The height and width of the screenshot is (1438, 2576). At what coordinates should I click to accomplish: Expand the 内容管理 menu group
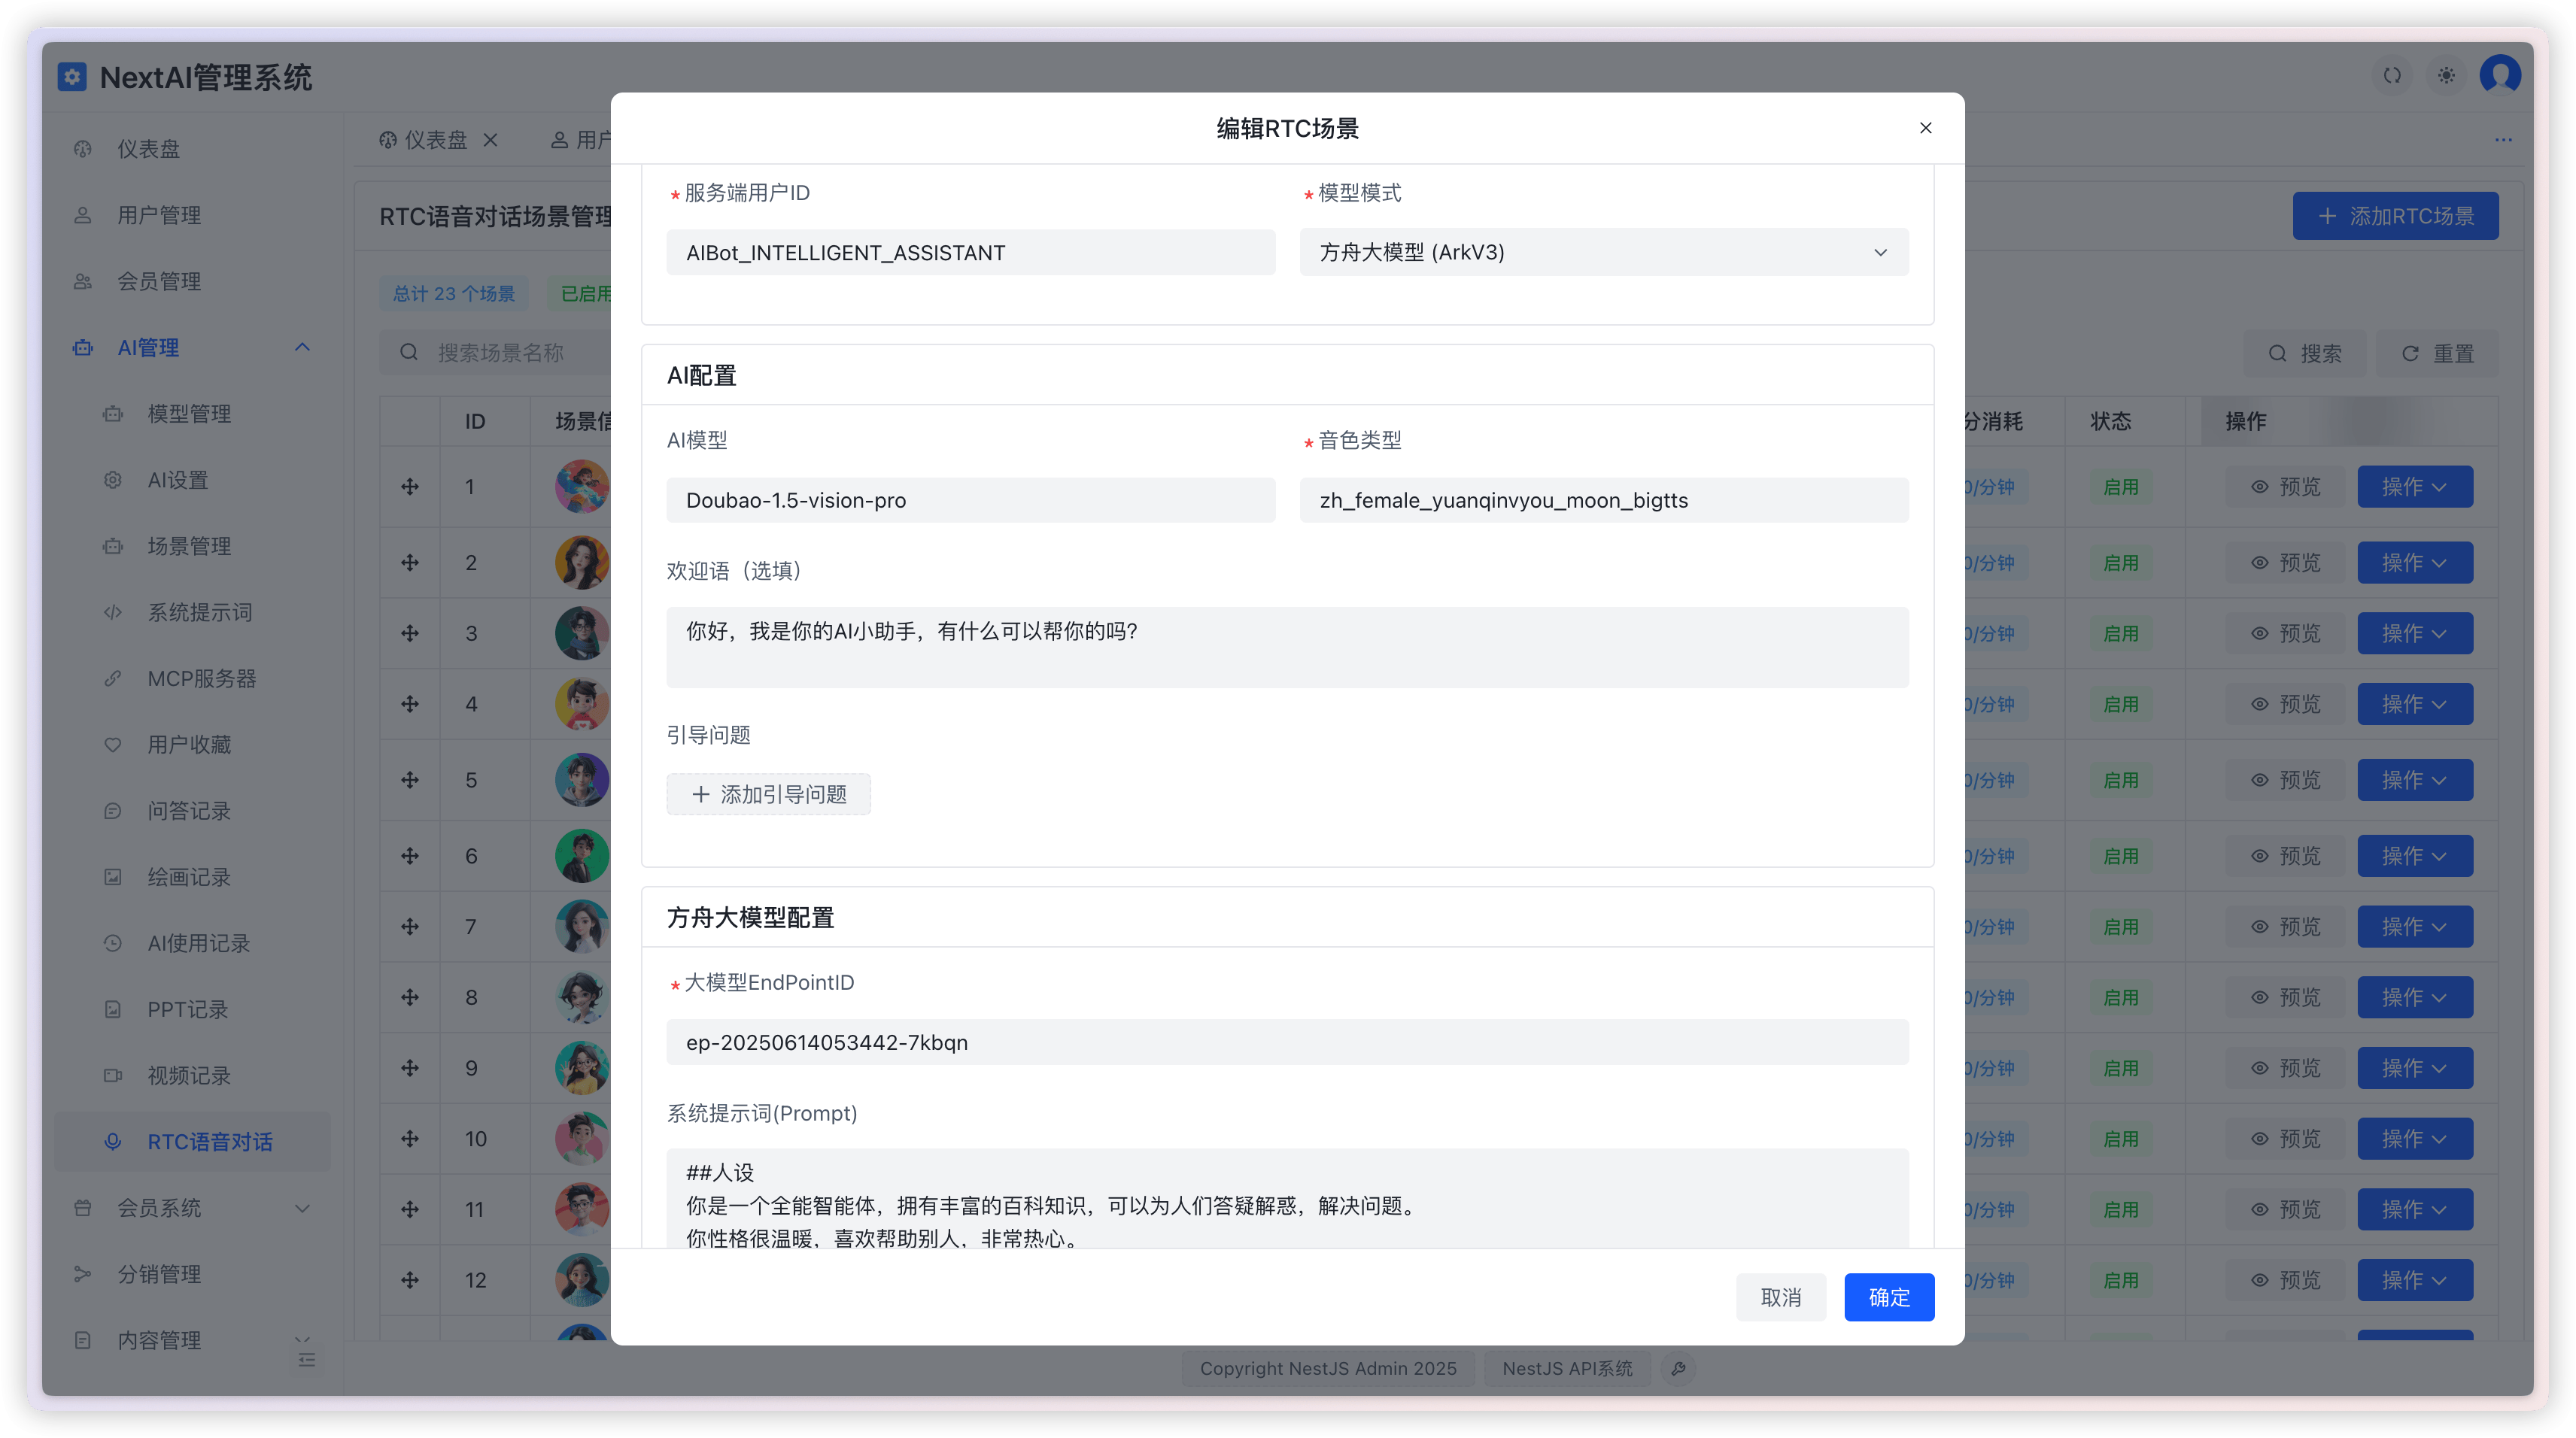[x=192, y=1340]
